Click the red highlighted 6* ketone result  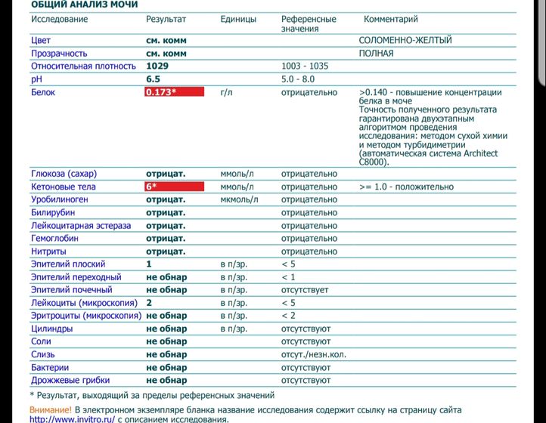tap(175, 187)
